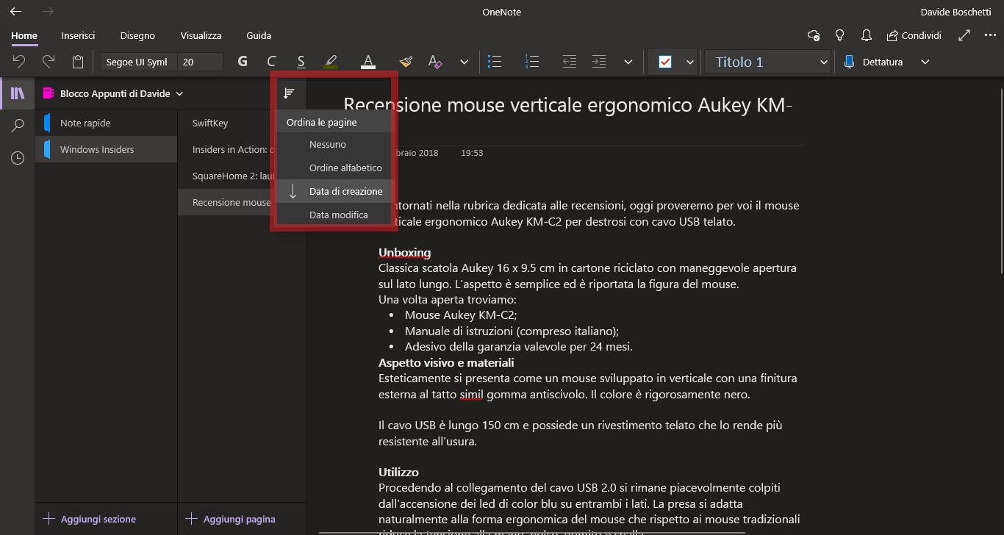Undo the last action
This screenshot has height=535, width=1004.
tap(20, 62)
